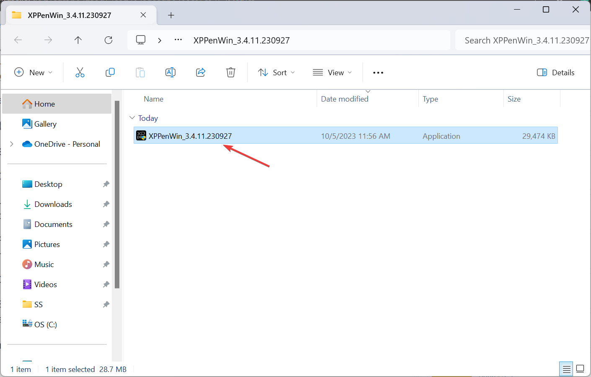Go back with the left arrow
Screen dimensions: 591x377
[18, 40]
